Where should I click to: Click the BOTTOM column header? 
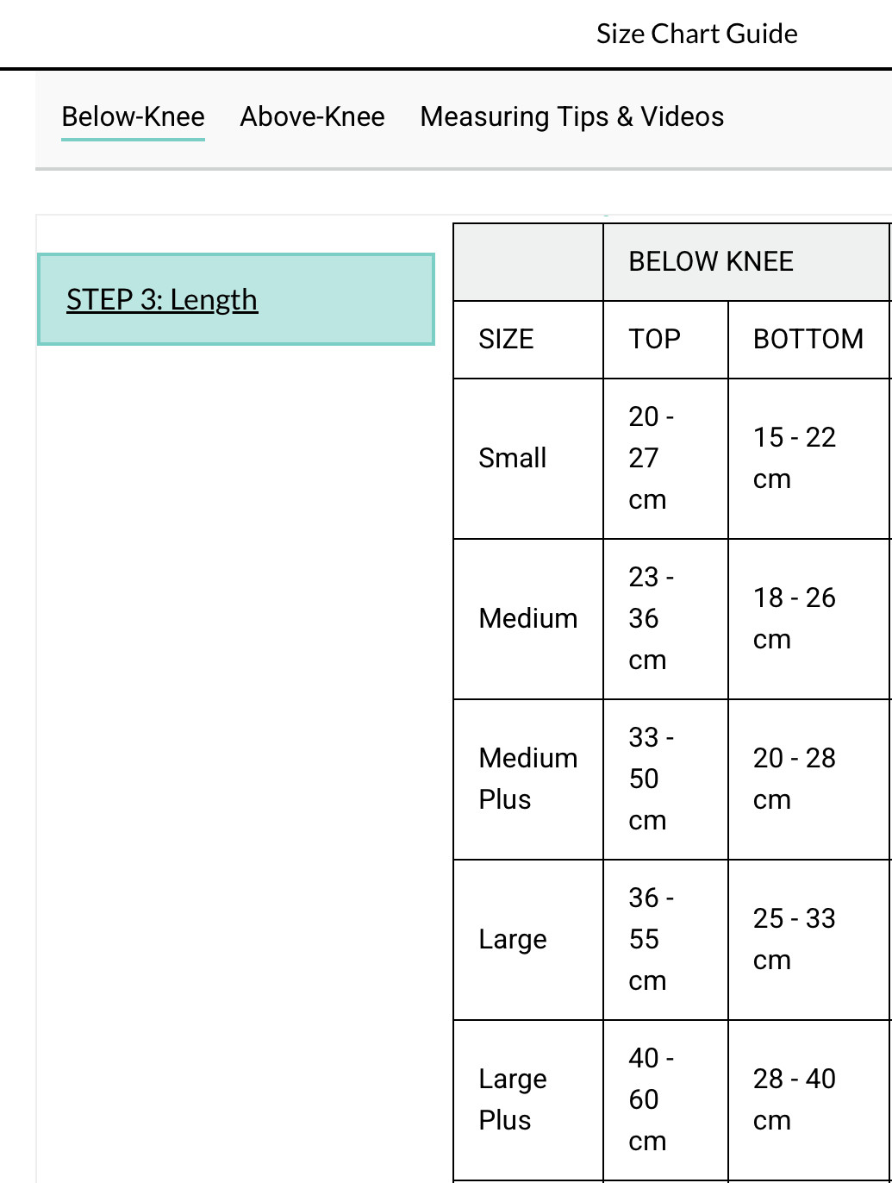[x=808, y=339]
